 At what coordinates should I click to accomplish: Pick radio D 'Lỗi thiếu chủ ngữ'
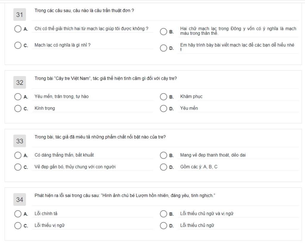(x=164, y=225)
